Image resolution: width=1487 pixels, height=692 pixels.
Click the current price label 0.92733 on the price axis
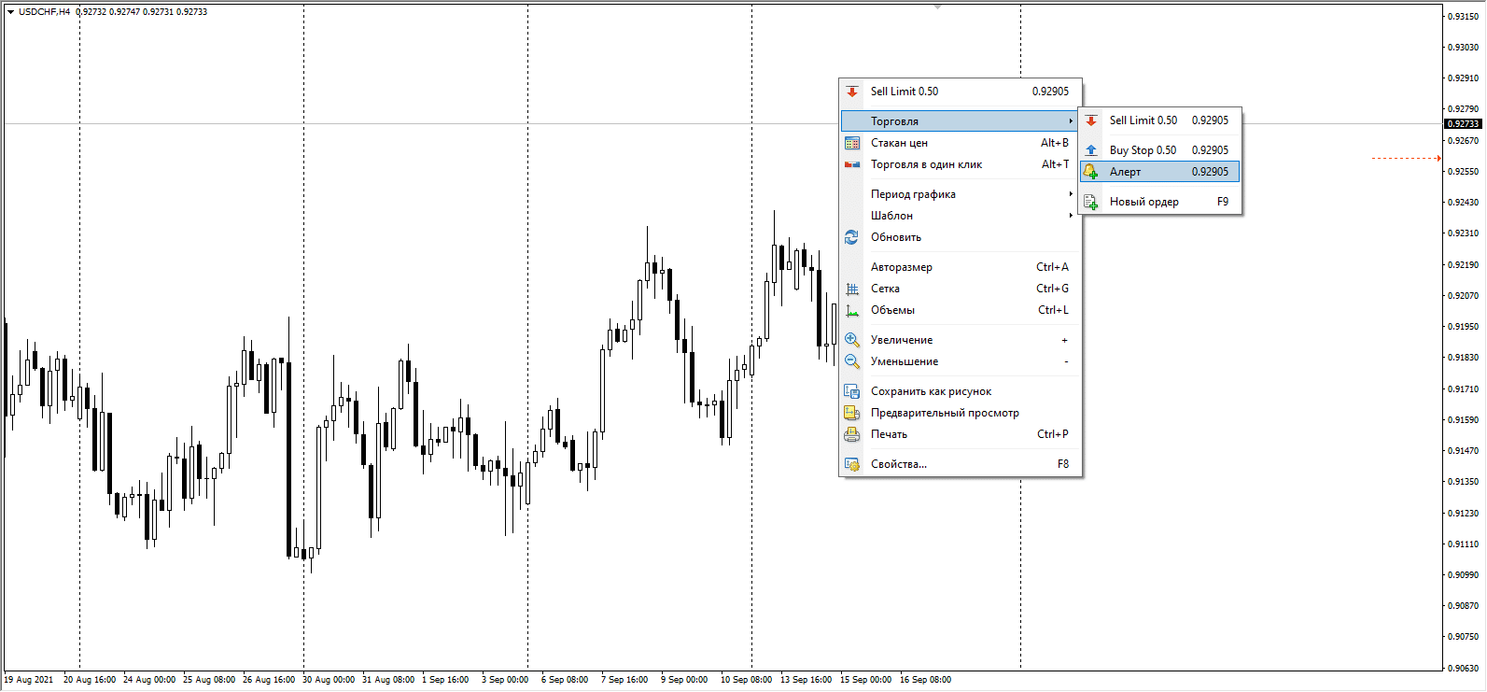tap(1463, 123)
